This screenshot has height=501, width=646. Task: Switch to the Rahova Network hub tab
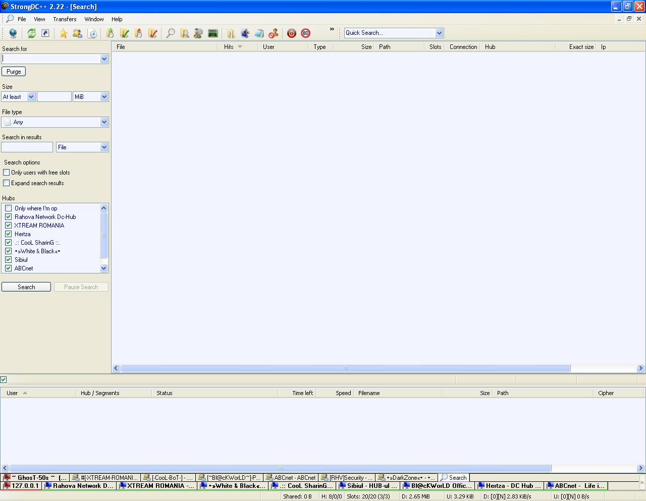pyautogui.click(x=79, y=486)
